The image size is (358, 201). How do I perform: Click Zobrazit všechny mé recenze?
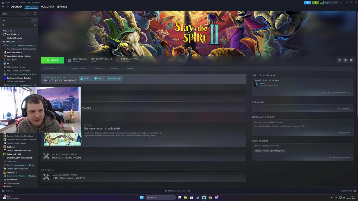pyautogui.click(x=338, y=157)
